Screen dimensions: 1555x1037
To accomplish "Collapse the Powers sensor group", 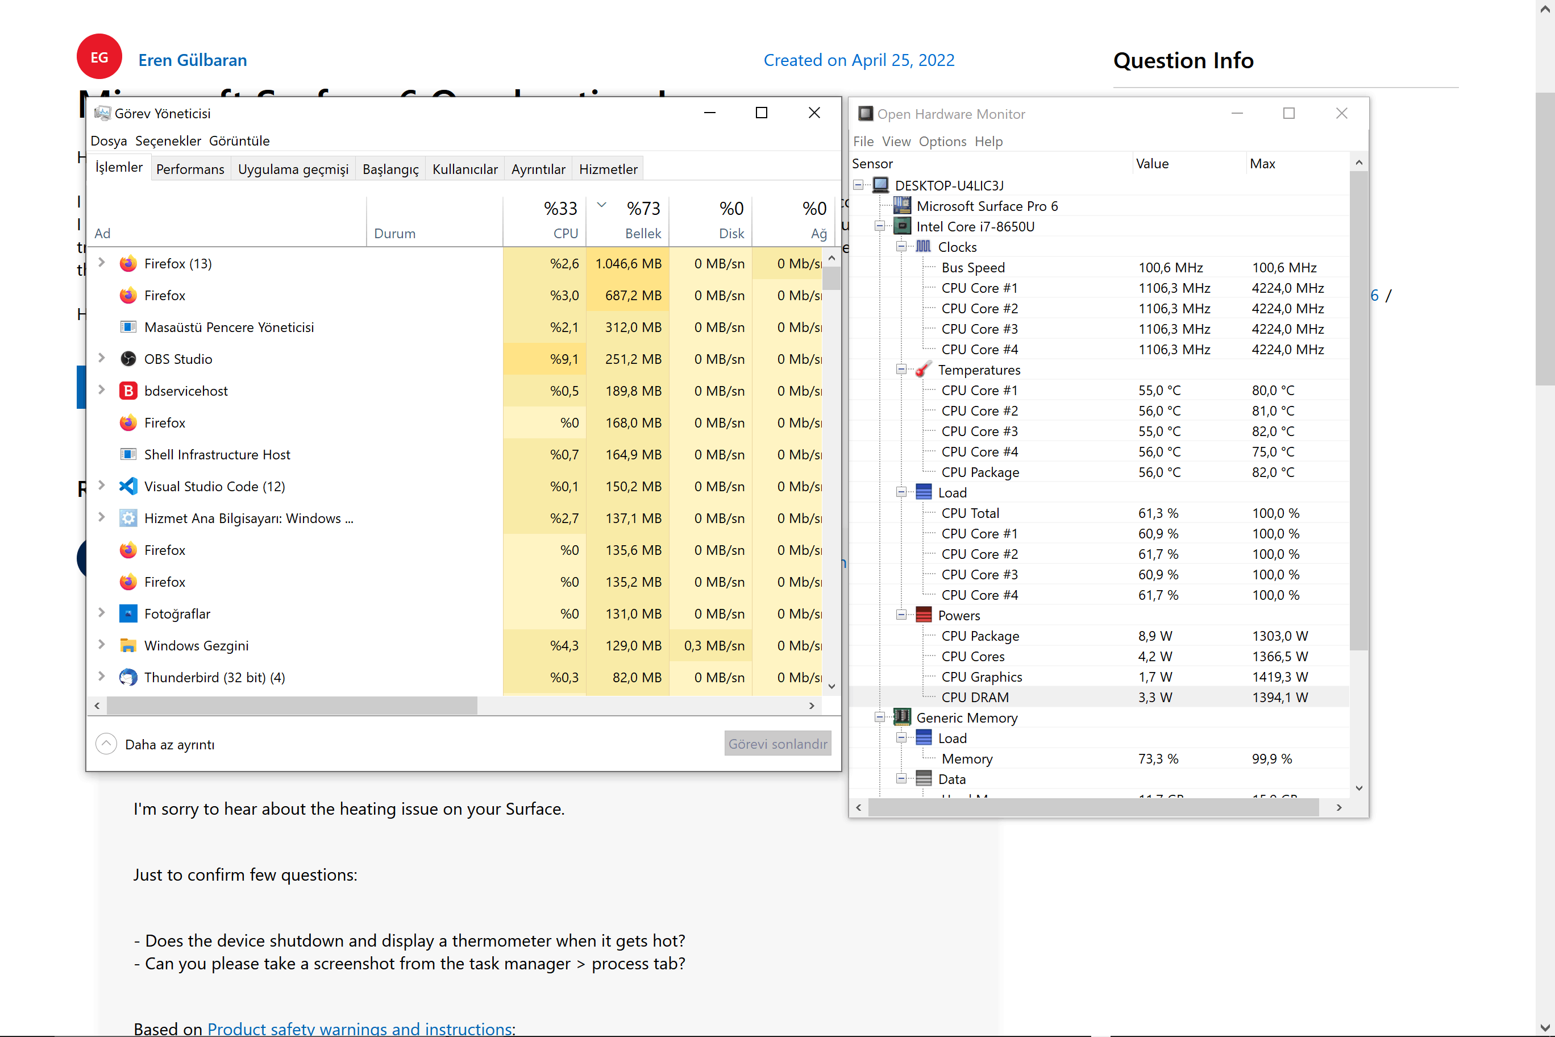I will pyautogui.click(x=901, y=615).
